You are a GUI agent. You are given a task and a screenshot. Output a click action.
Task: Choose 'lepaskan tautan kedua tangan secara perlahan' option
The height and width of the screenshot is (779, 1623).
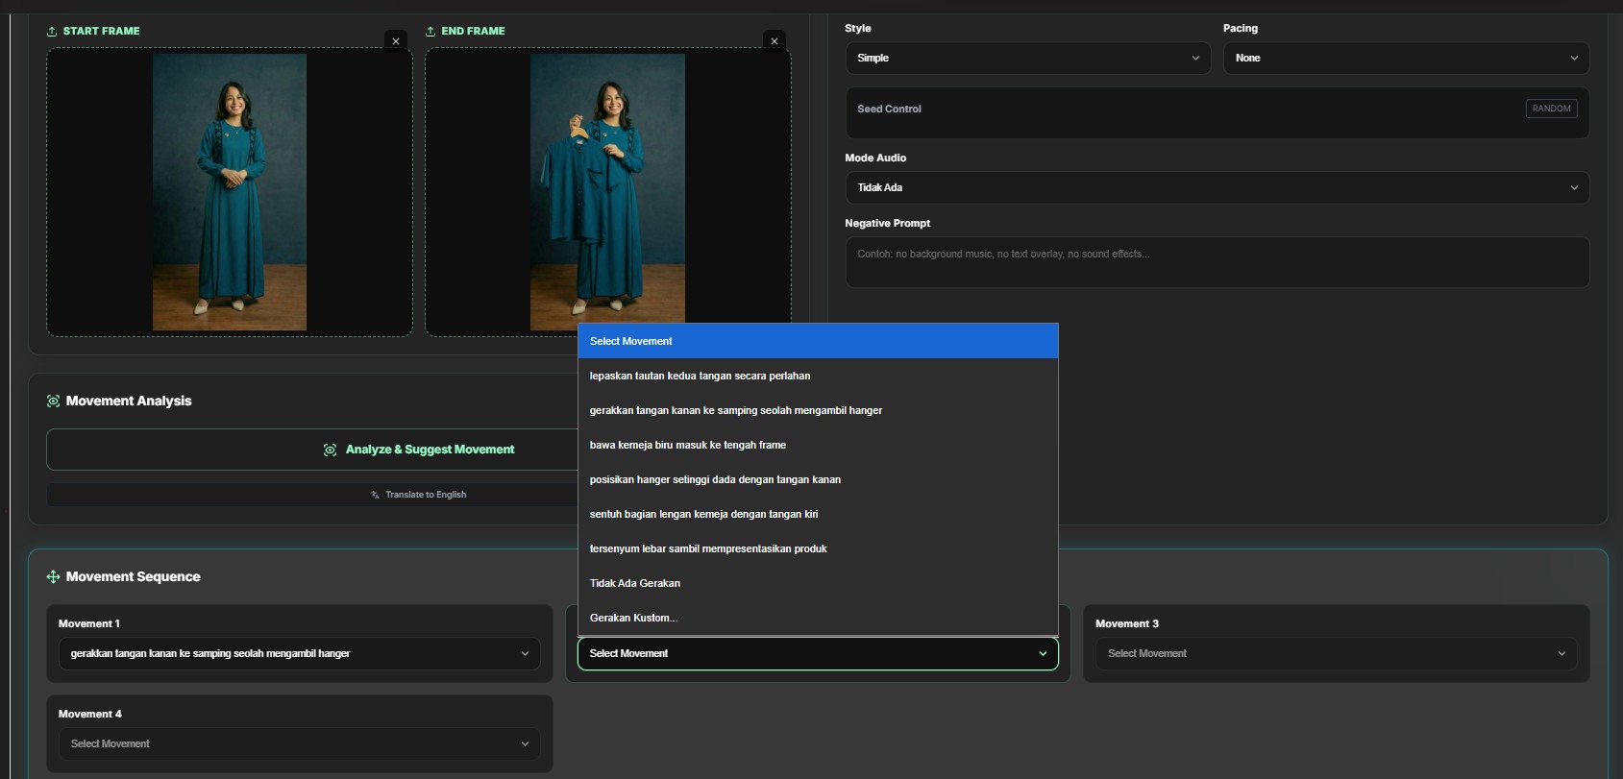click(x=700, y=377)
